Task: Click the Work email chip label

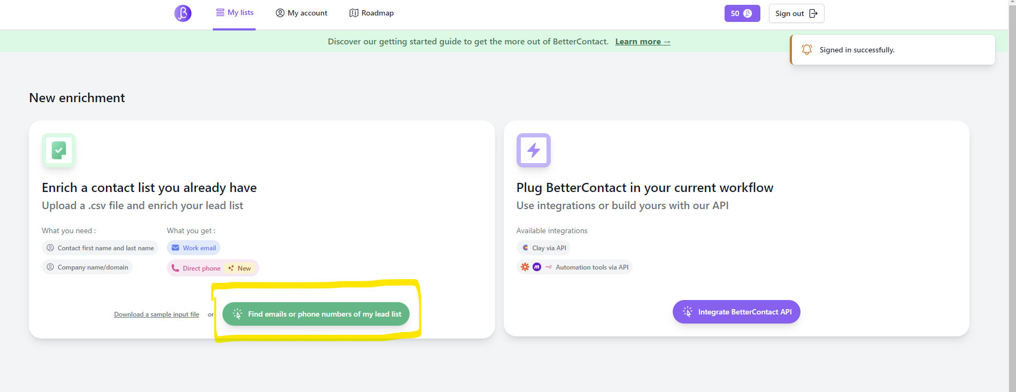Action: [x=199, y=248]
